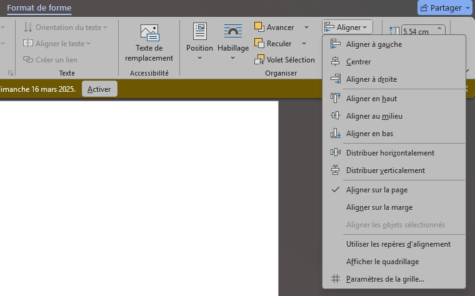Click the Orientation du texte icon
Screen dimensions: 475x296
(x=28, y=27)
